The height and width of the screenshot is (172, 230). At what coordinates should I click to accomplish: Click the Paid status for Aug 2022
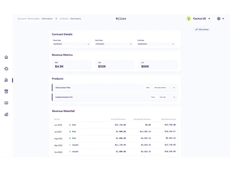(x=73, y=138)
